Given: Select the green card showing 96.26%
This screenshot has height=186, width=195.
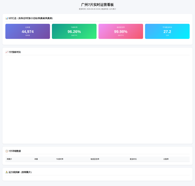Looking at the screenshot, I should (x=74, y=31).
